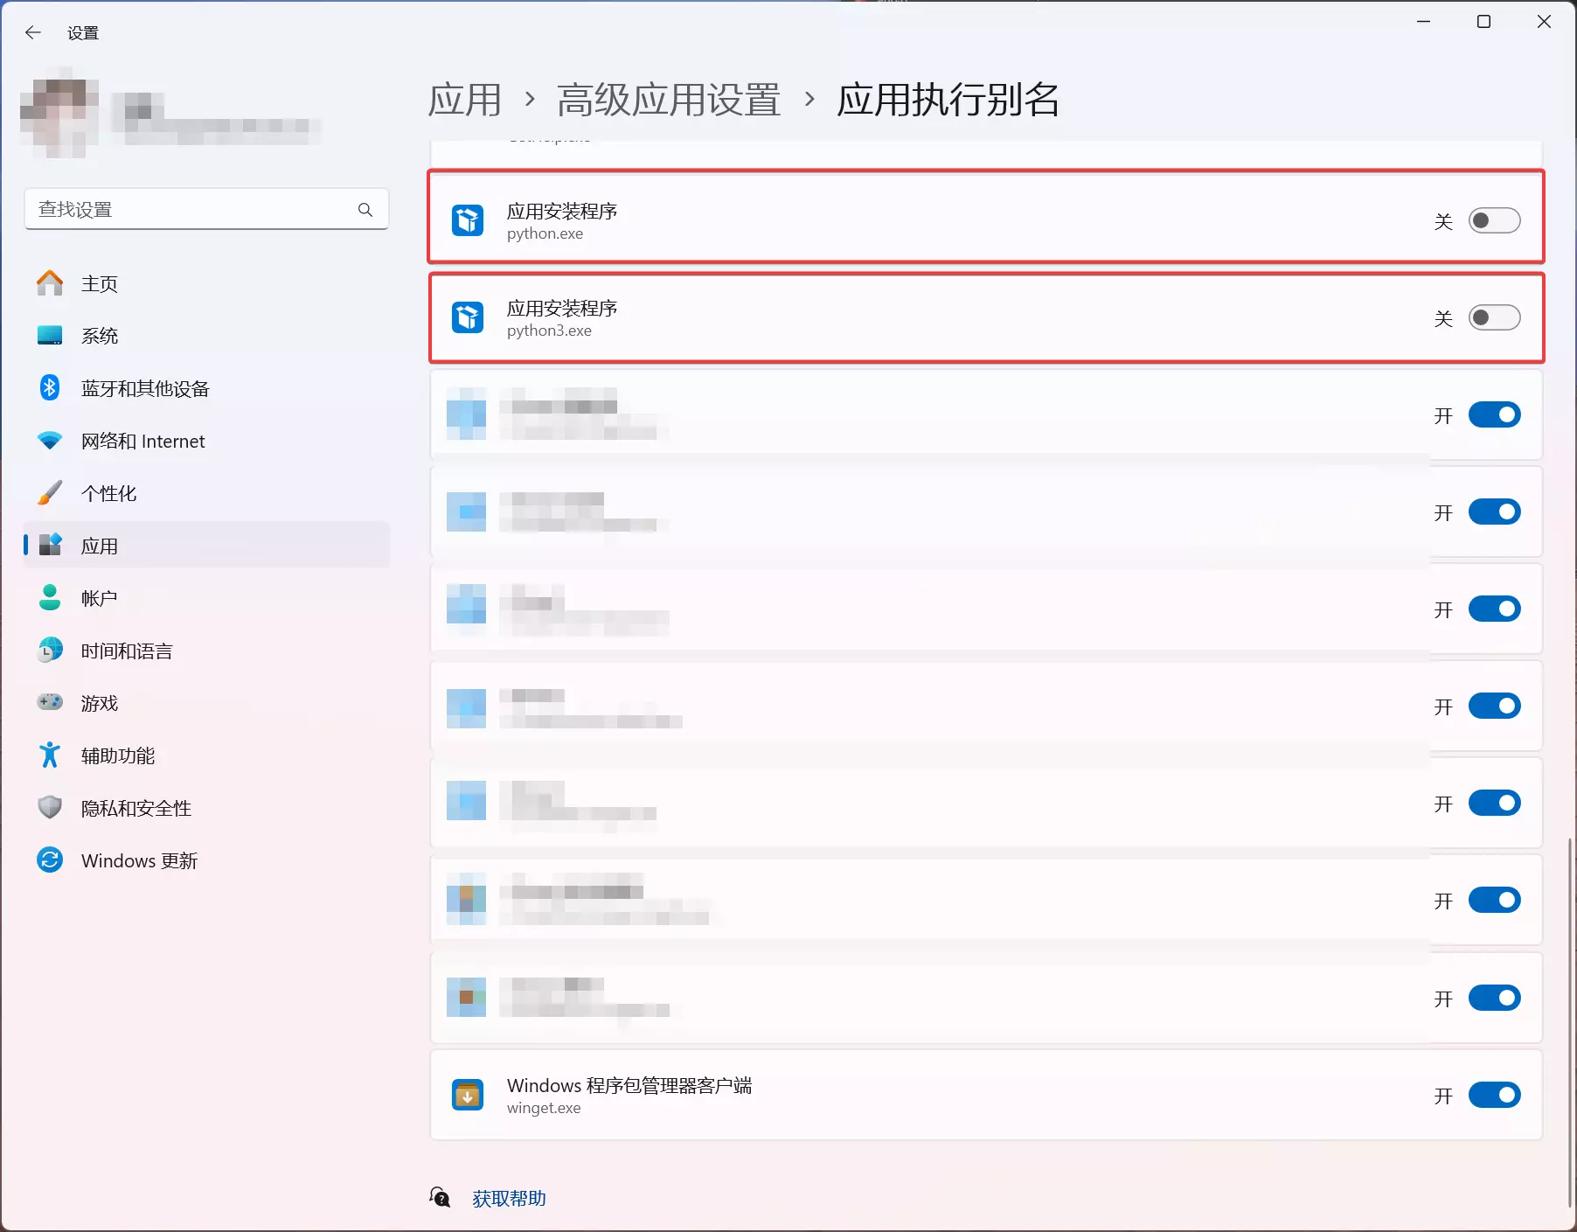Enable the python3.exe alias toggle

[x=1494, y=318]
